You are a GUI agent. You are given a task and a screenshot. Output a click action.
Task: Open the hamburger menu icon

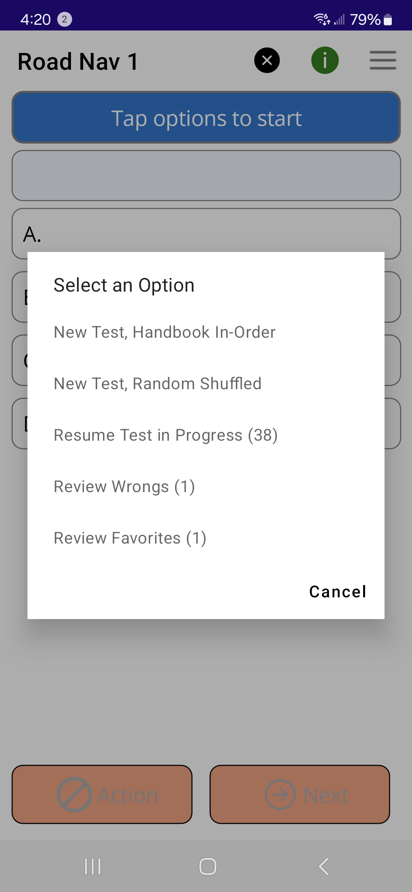[383, 60]
